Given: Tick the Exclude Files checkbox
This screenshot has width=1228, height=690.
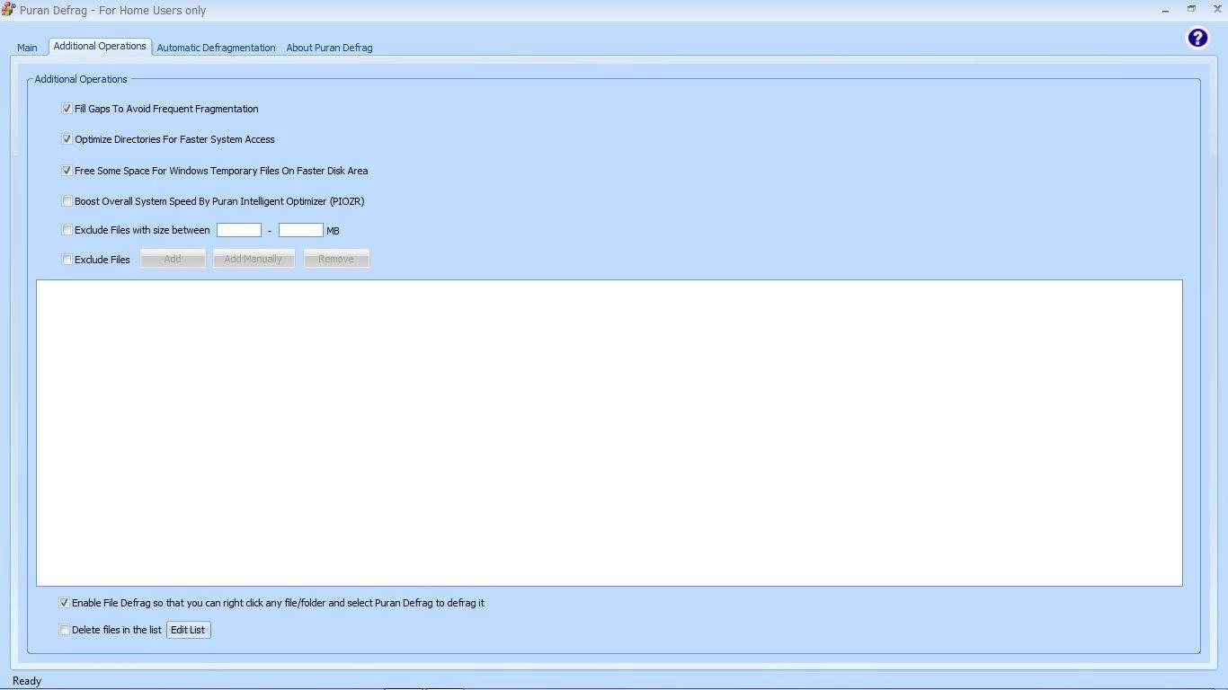Looking at the screenshot, I should (x=67, y=260).
